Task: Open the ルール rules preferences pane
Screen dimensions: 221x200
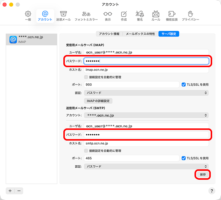Action: point(155,15)
